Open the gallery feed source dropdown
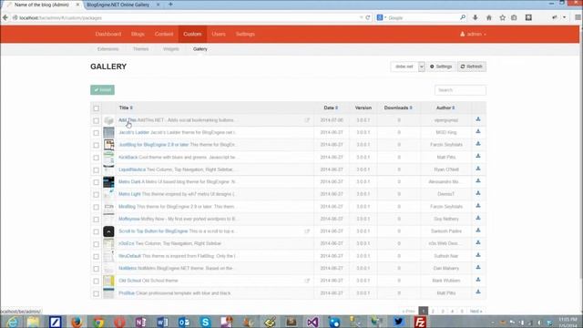 (x=407, y=67)
